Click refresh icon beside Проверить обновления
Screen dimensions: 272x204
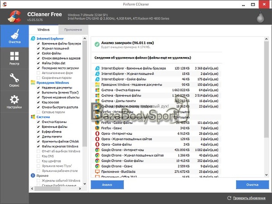click(x=229, y=198)
